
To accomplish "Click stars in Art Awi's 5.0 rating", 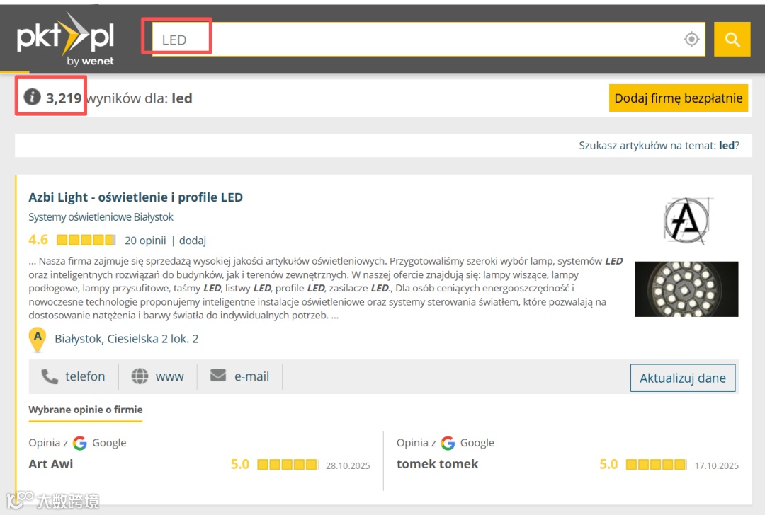I will (288, 464).
